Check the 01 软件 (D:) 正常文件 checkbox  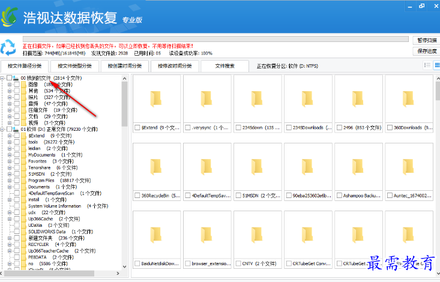click(9, 129)
